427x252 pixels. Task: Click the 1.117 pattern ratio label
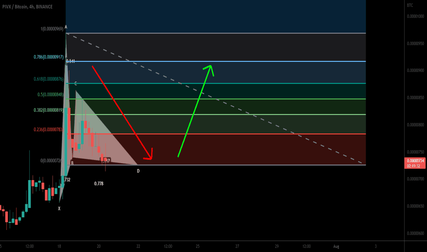point(105,161)
